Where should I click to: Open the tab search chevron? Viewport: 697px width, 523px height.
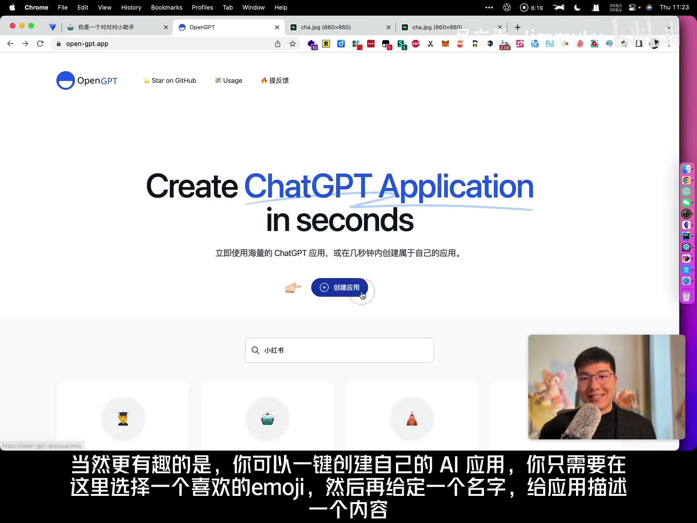coord(668,28)
